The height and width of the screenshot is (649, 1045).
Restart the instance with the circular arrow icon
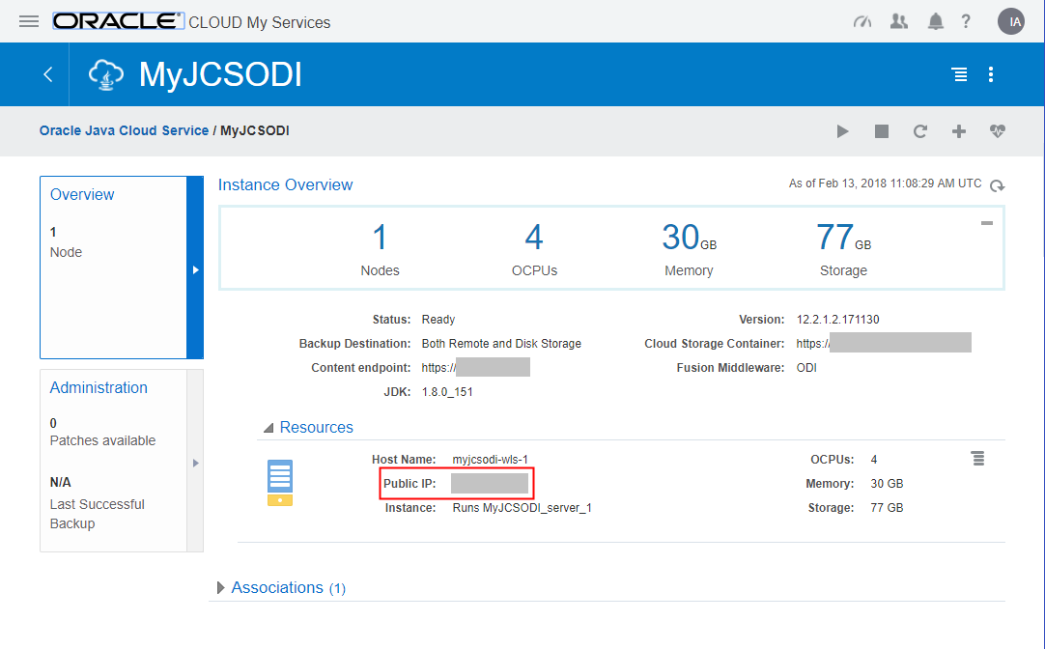(x=919, y=131)
